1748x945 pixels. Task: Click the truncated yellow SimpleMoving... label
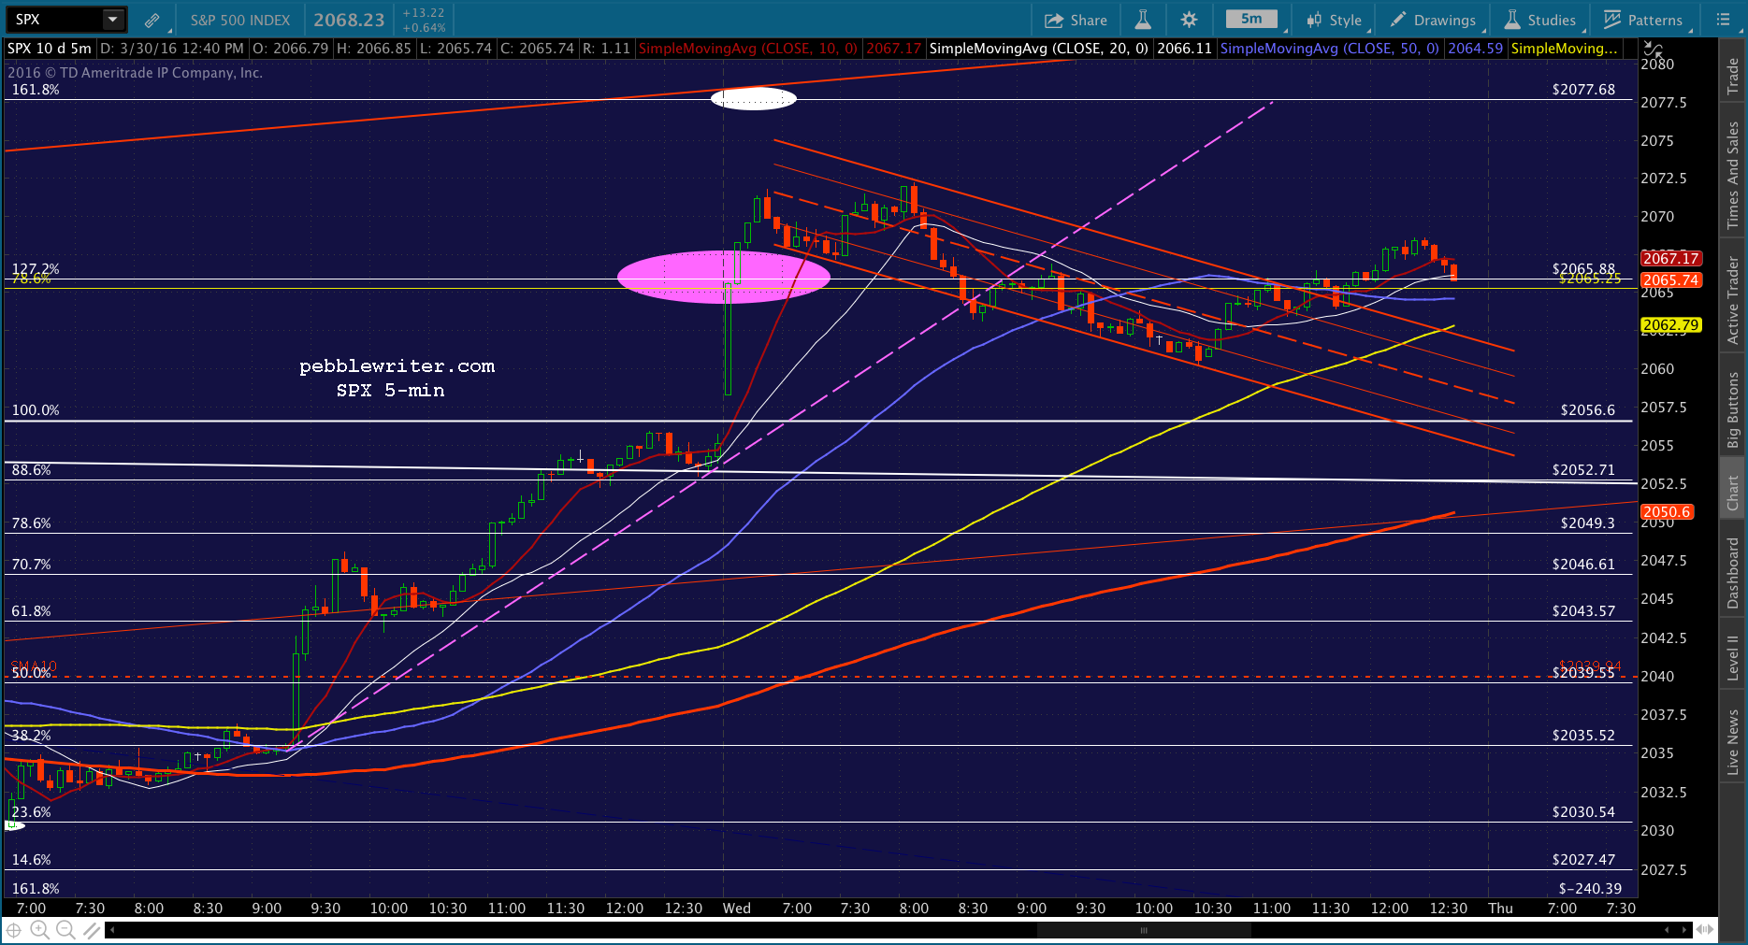coord(1564,49)
